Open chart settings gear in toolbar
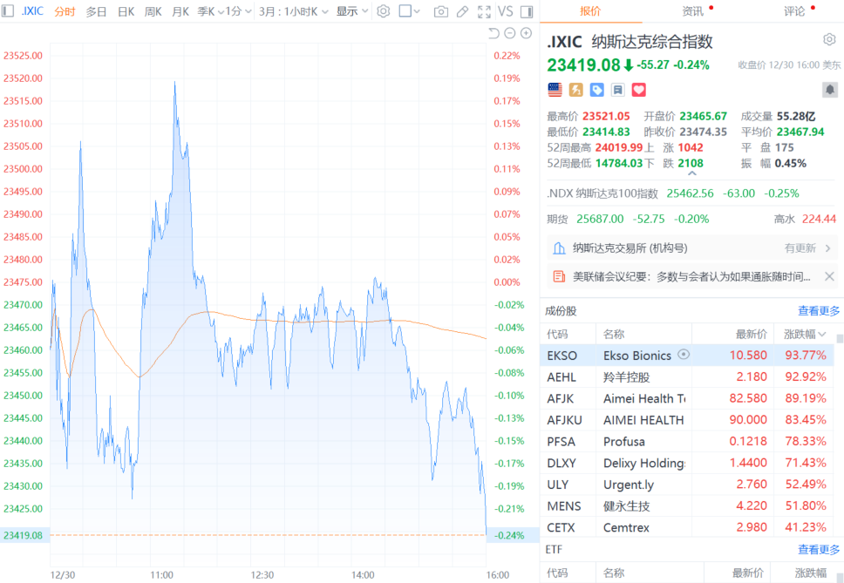Screen dimensions: 844x583 tap(383, 11)
